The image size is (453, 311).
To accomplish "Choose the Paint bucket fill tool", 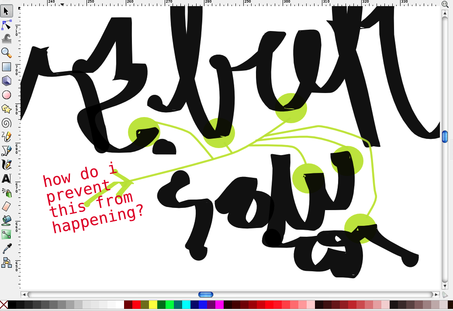I will [x=6, y=220].
